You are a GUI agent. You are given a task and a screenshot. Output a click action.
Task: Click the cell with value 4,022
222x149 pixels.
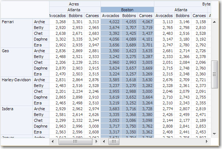tap(111, 22)
